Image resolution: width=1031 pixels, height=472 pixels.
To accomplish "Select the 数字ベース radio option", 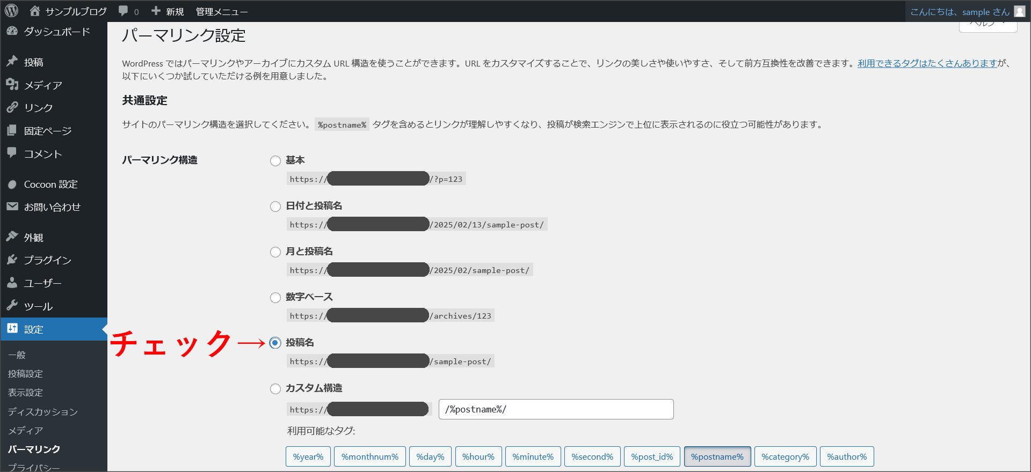I will coord(275,298).
